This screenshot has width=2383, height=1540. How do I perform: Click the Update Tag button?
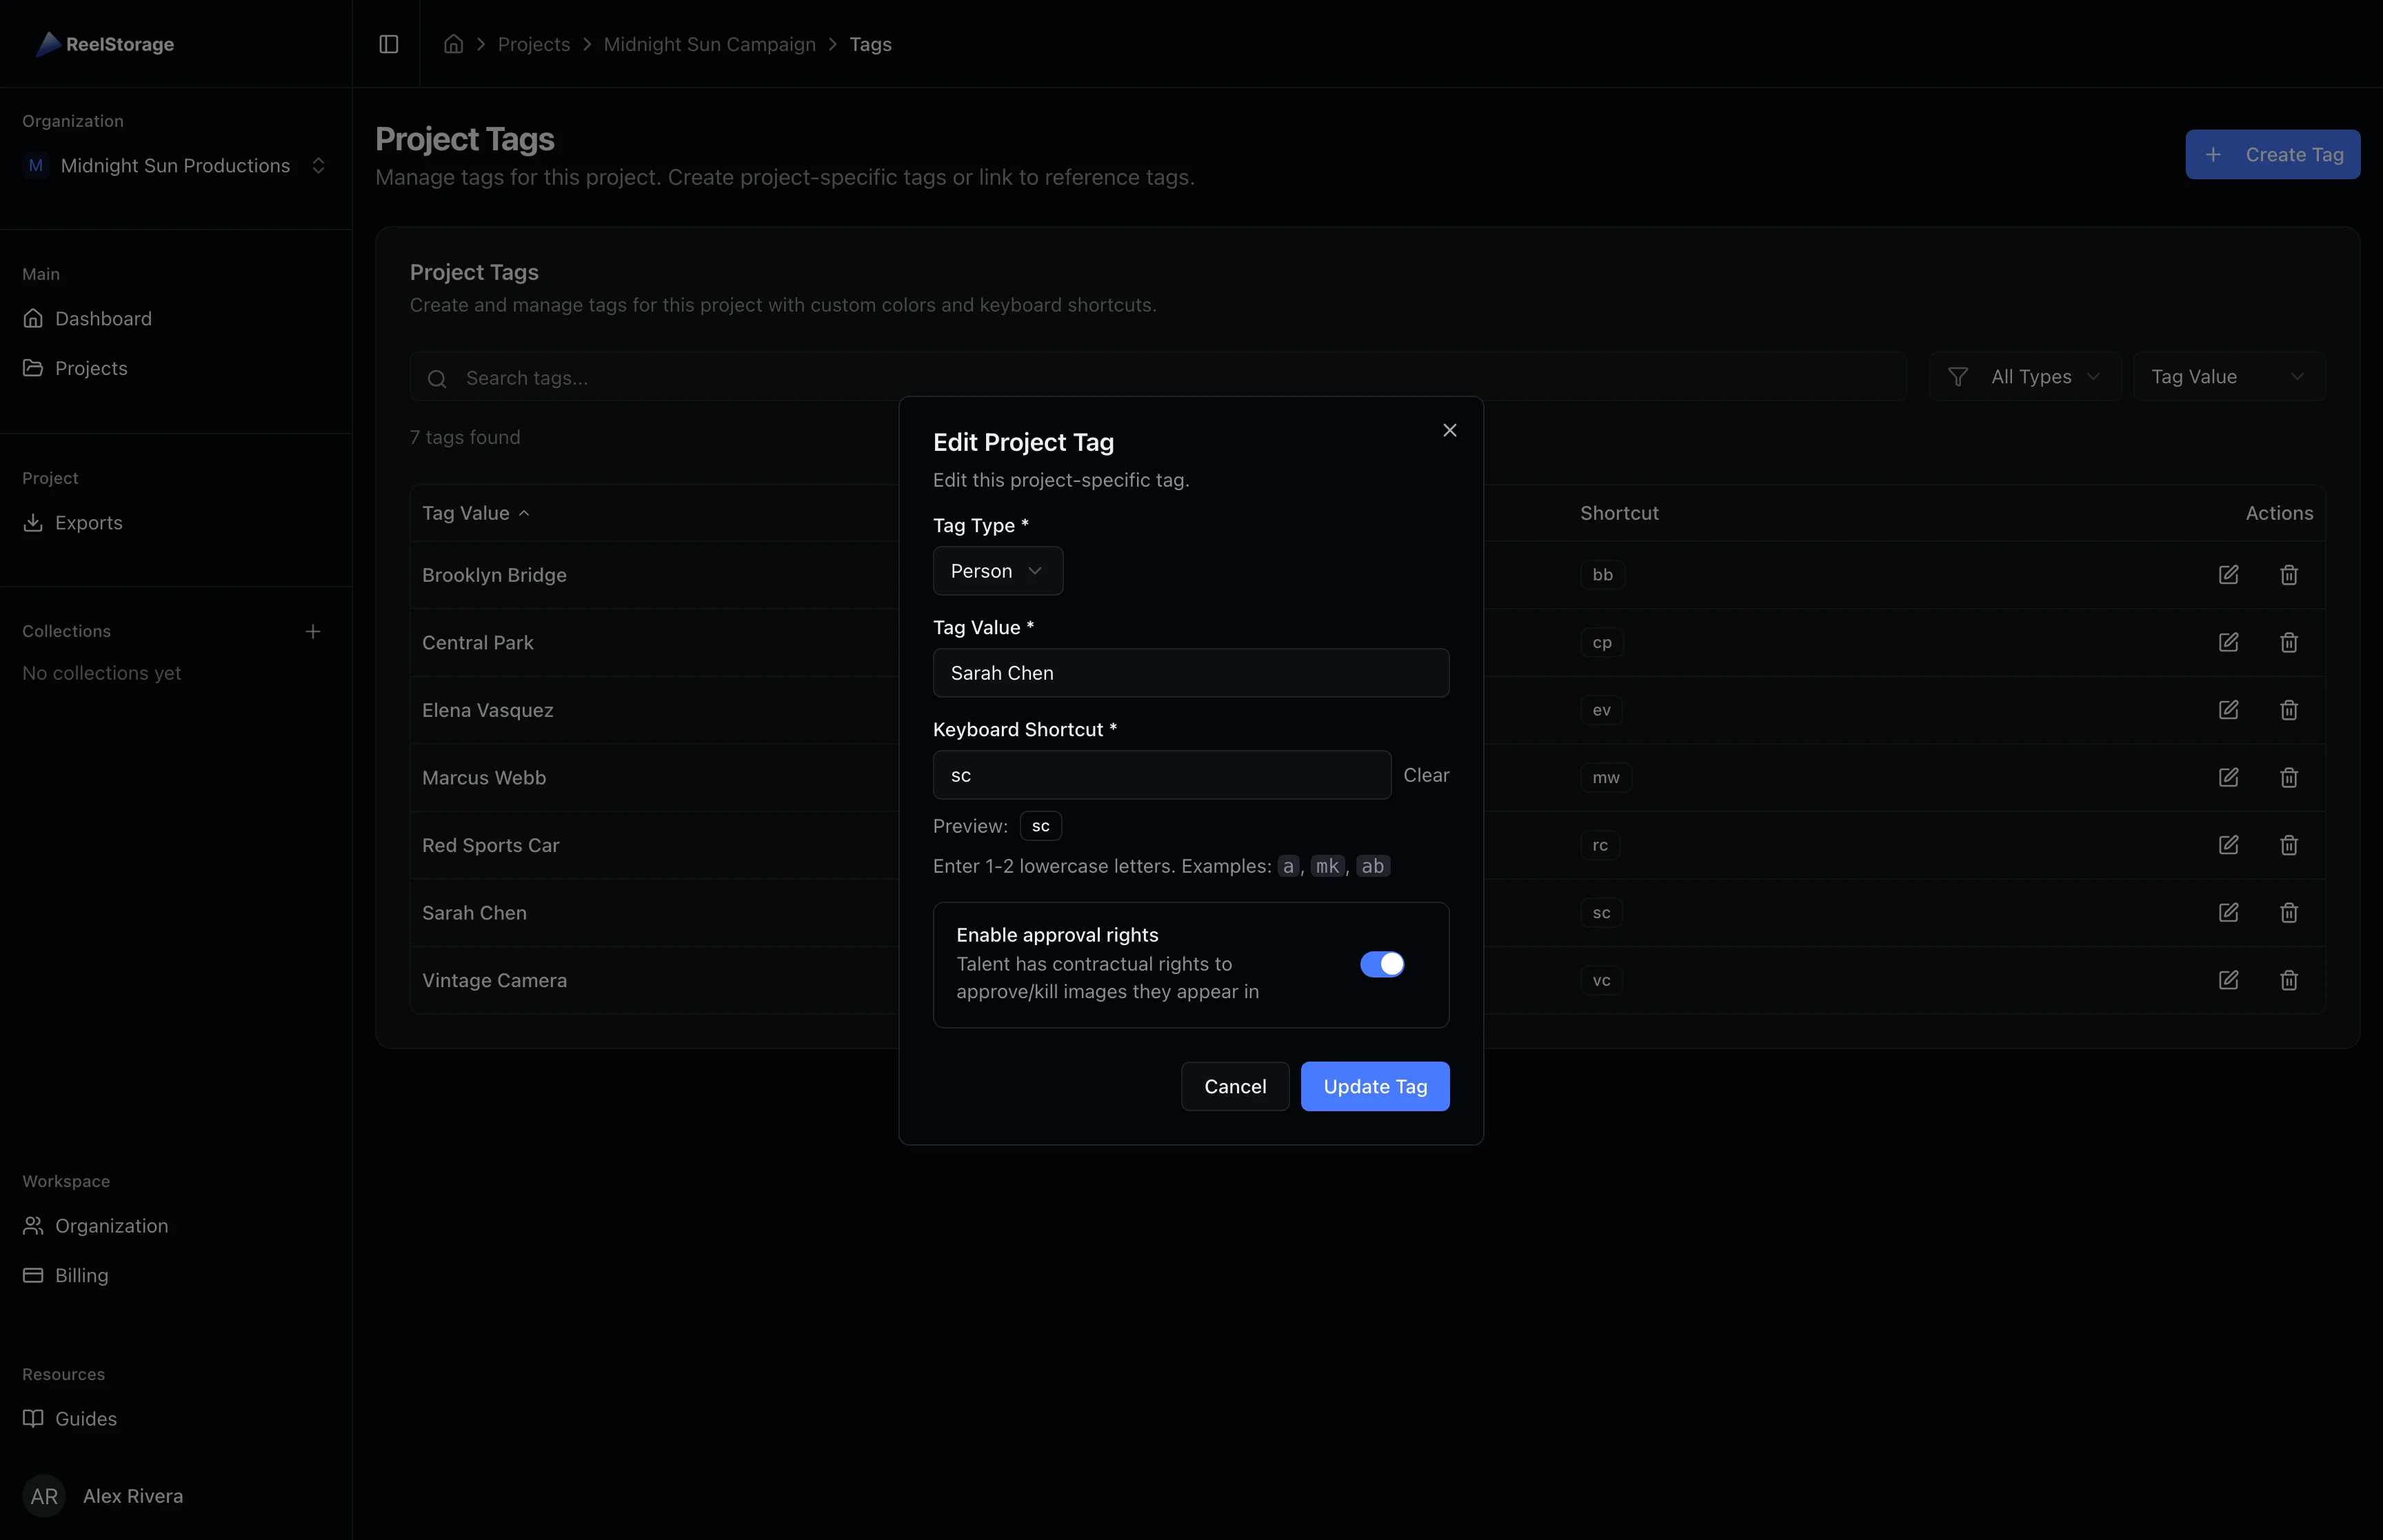pos(1374,1086)
